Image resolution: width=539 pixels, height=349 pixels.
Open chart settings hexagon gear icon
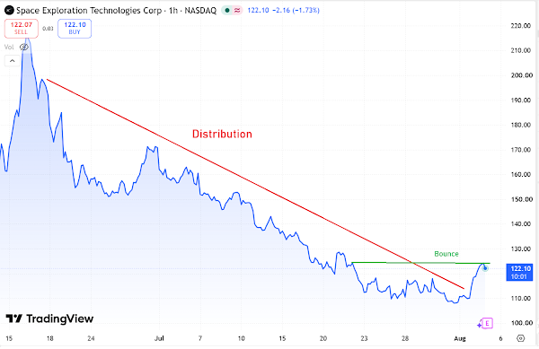click(x=521, y=338)
